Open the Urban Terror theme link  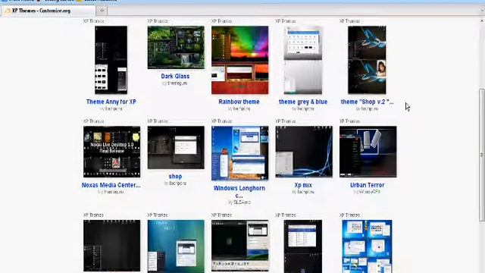[367, 185]
